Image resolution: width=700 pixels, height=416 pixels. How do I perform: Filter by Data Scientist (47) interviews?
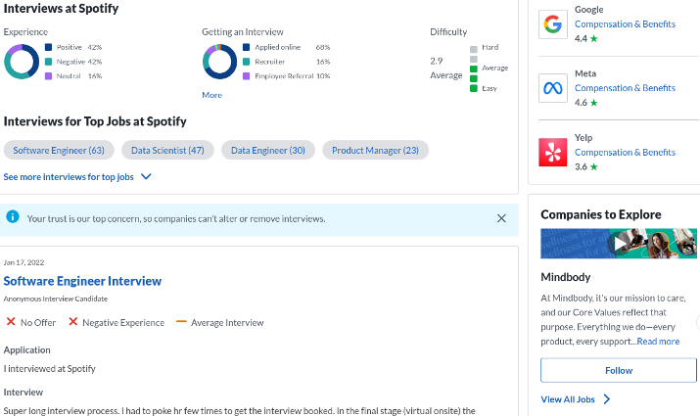[x=167, y=151]
